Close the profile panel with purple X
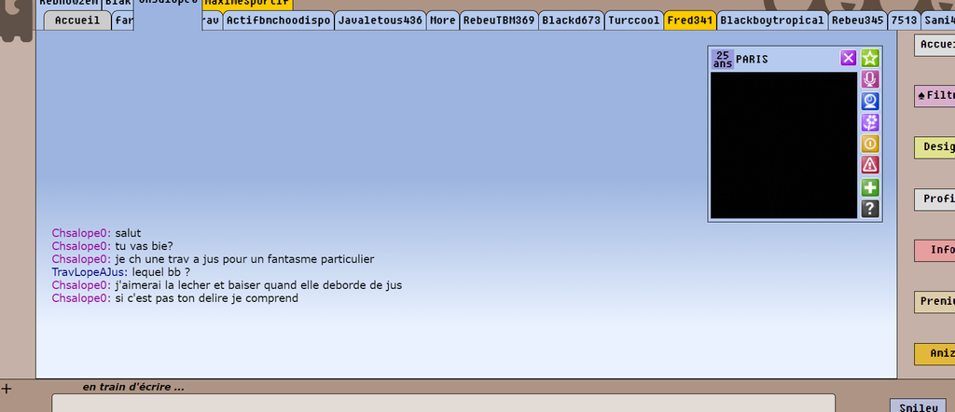The image size is (955, 412). coord(849,59)
